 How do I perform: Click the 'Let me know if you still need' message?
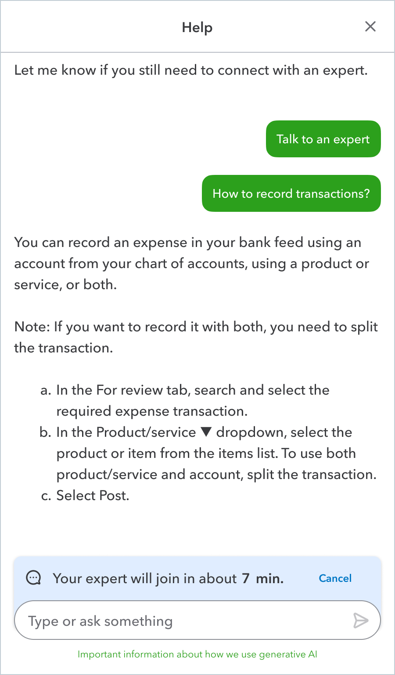(191, 70)
